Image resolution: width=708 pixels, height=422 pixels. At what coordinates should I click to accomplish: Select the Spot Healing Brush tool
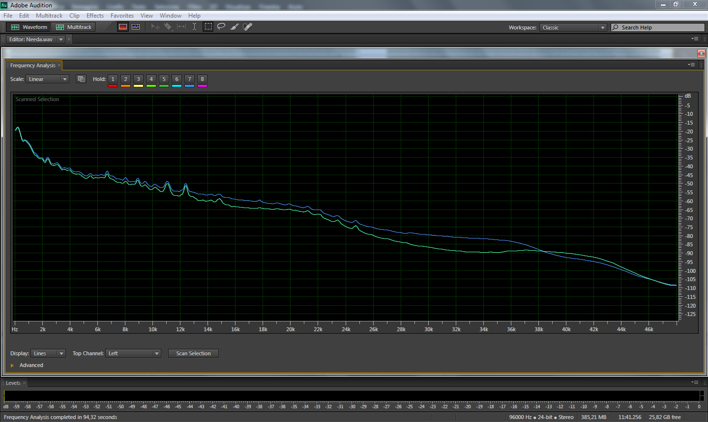(x=247, y=27)
